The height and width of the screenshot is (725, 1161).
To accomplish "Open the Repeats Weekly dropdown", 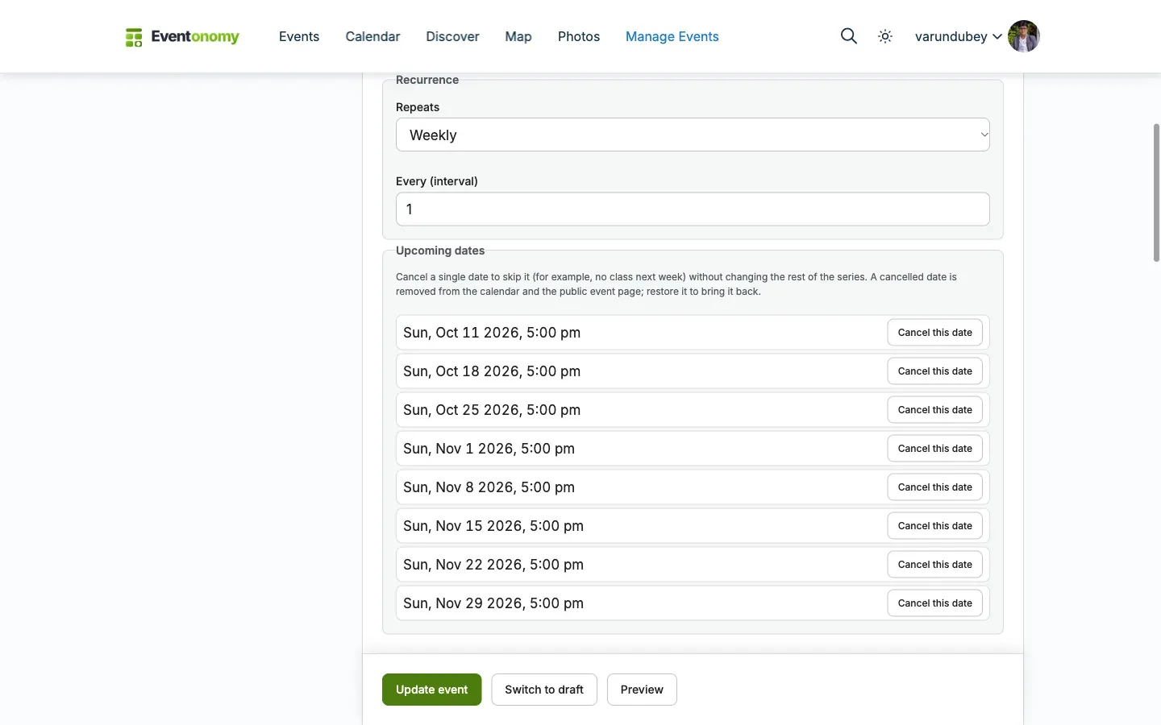I will pos(693,135).
